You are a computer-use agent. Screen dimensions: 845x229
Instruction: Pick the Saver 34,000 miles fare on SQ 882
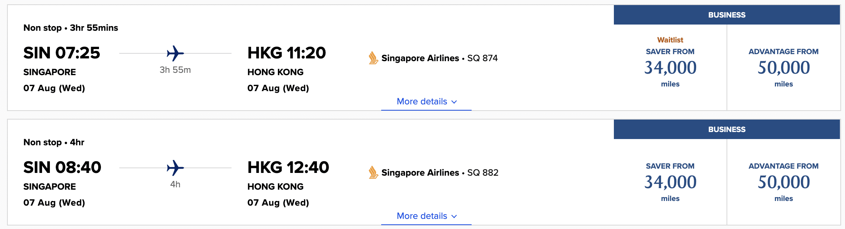click(x=670, y=182)
